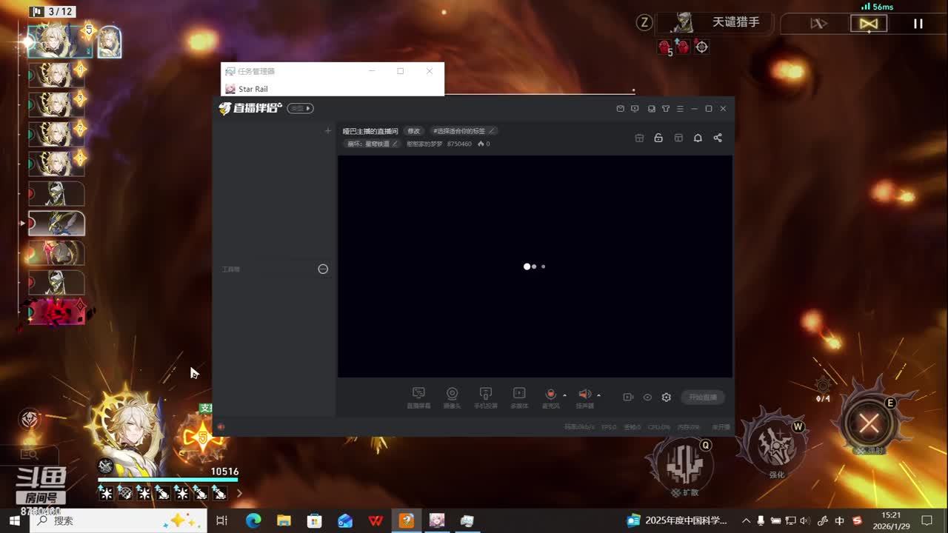Open the notification bell in stream header

[x=698, y=138]
